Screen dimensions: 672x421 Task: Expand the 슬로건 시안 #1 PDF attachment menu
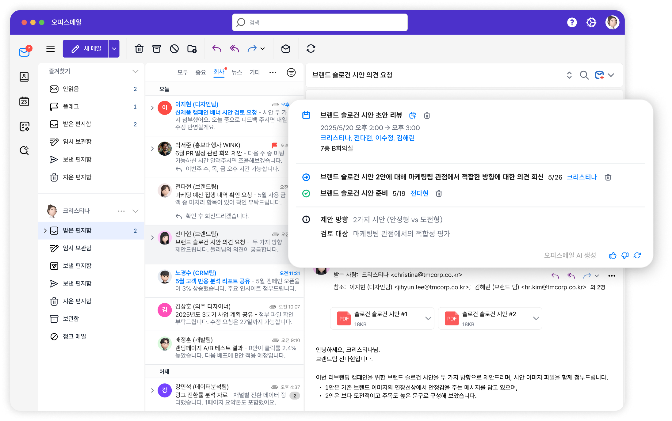428,318
